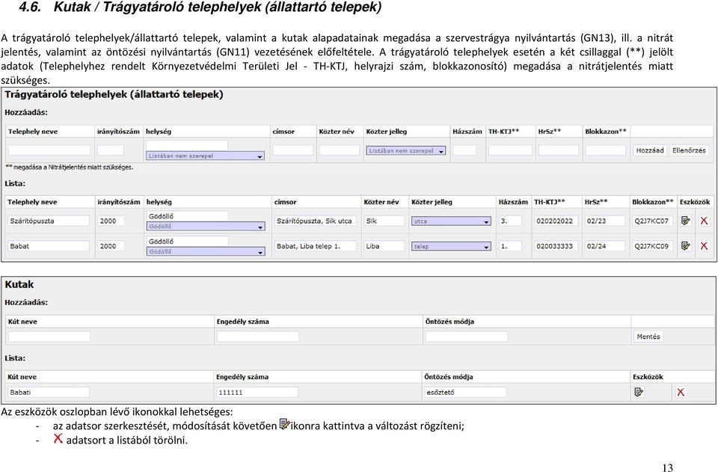Screen dimensions: 718x472
Task: Edit house number '3.' in Szárítópuszta row
Action: [x=510, y=221]
